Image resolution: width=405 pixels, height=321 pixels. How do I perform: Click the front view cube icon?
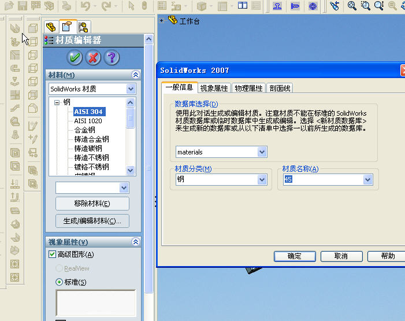tap(33, 28)
